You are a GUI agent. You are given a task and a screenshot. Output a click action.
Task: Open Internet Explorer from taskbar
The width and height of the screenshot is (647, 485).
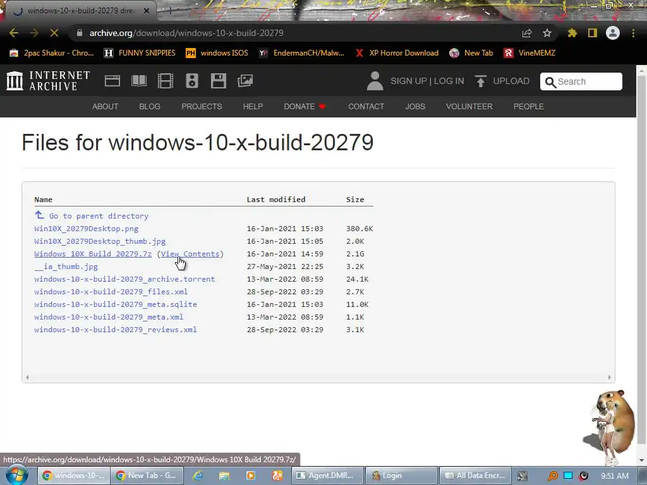click(x=198, y=476)
